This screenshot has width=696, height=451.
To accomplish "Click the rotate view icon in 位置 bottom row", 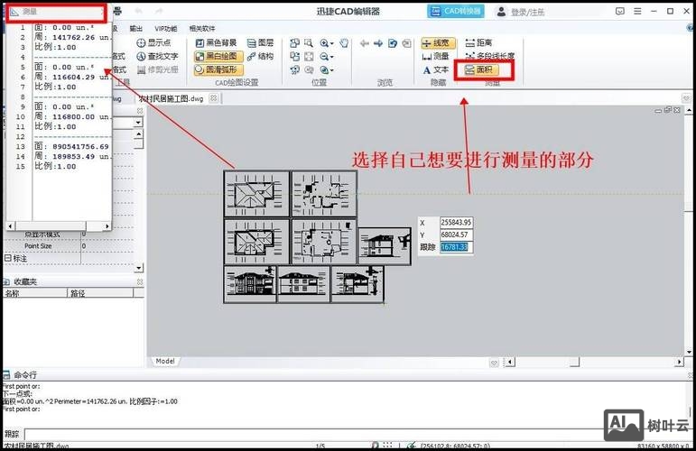I will click(x=294, y=69).
